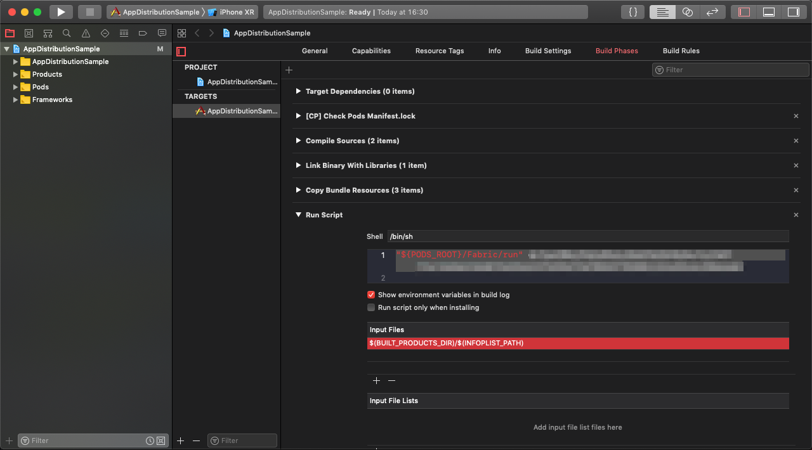
Task: Add a new target with plus button
Action: [x=180, y=440]
